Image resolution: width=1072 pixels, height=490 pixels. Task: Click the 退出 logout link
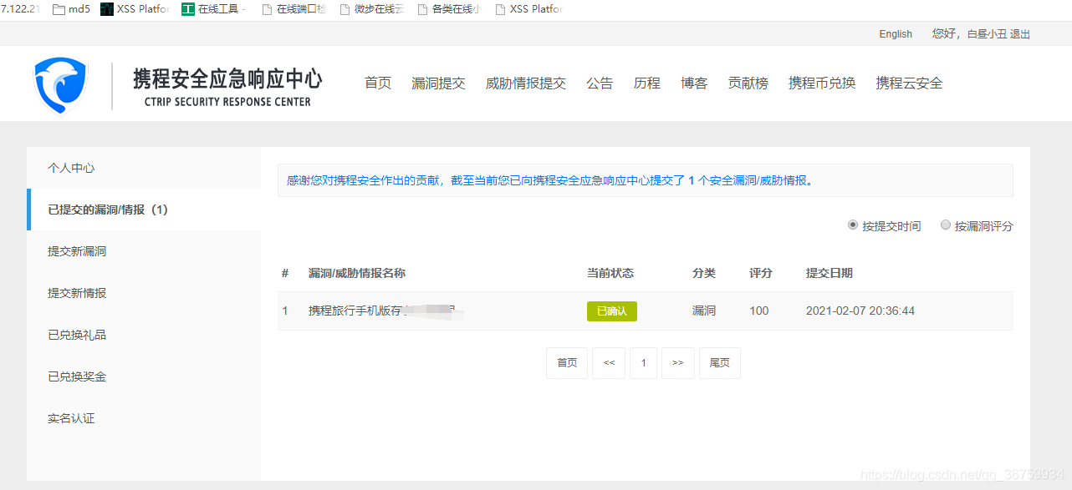1020,34
